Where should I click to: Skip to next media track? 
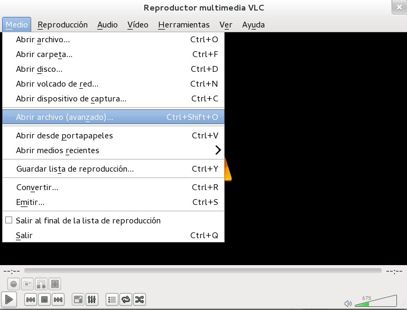click(x=58, y=299)
